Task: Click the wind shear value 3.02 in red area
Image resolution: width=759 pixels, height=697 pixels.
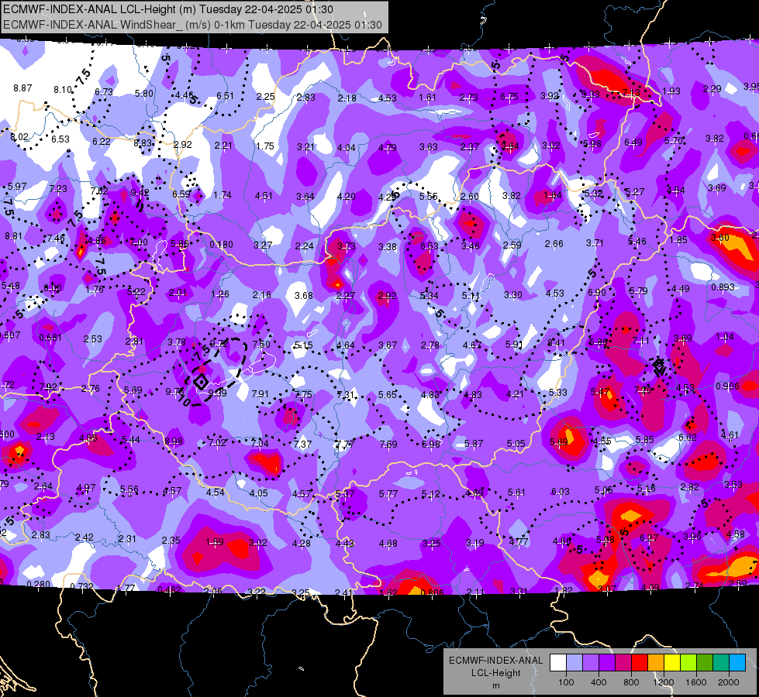Action: click(257, 543)
